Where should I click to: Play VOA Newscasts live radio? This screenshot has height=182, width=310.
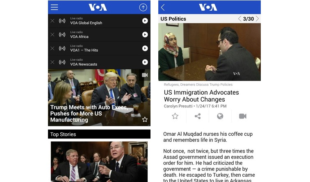click(145, 62)
